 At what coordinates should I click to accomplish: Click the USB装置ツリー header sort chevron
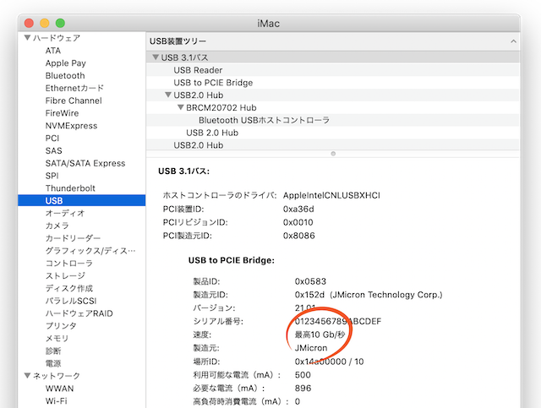tap(513, 41)
